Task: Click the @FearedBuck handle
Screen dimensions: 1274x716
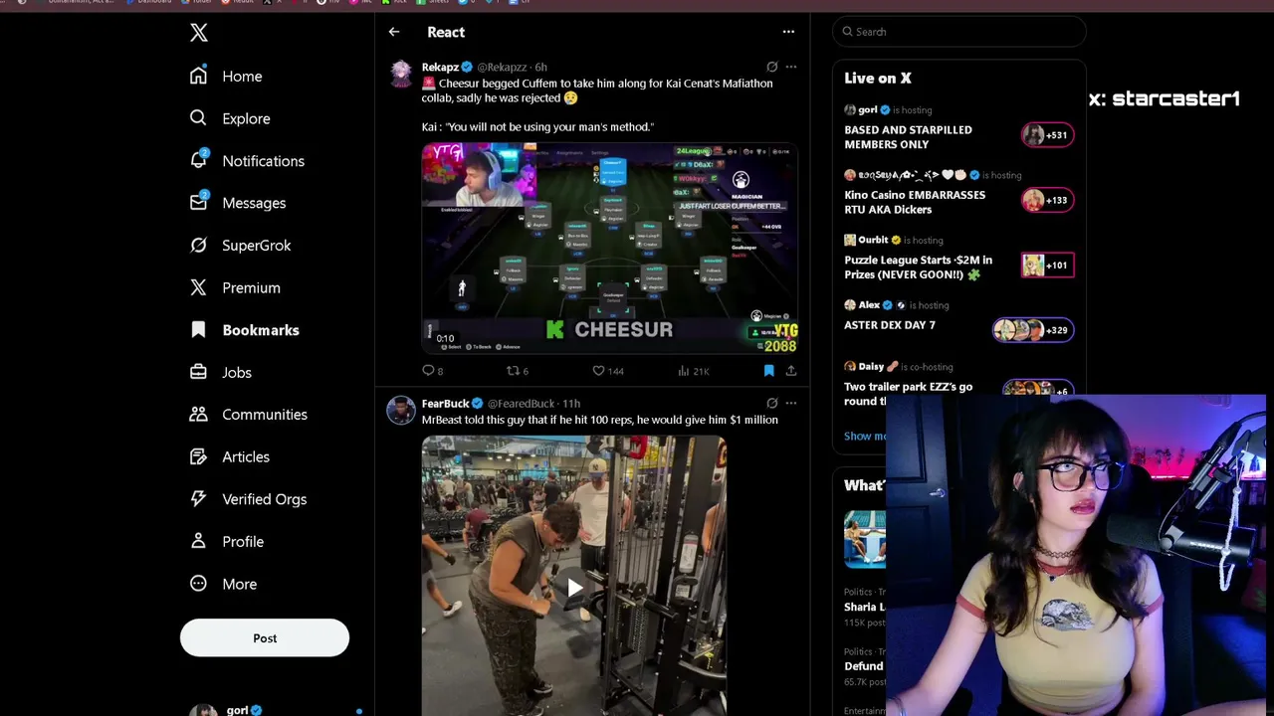Action: coord(523,403)
